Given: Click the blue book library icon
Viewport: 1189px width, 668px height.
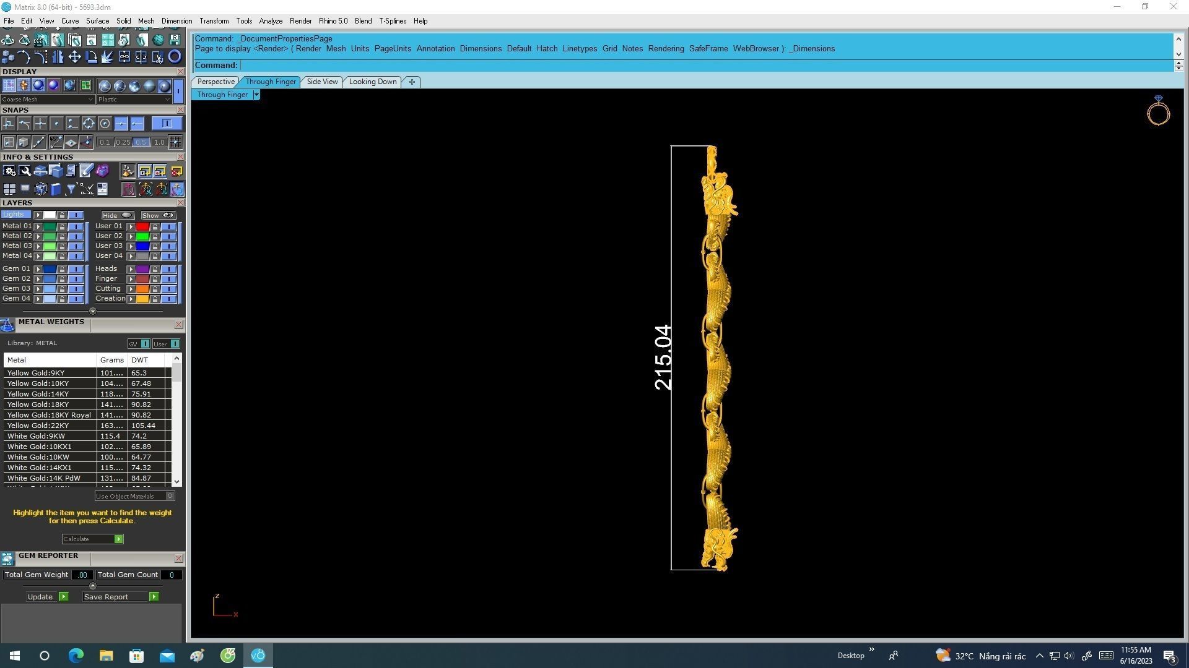Looking at the screenshot, I should pos(56,189).
